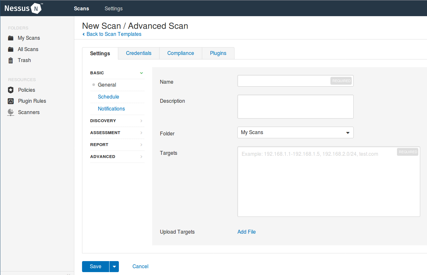The image size is (427, 275).
Task: Click the Save button
Action: click(x=96, y=267)
